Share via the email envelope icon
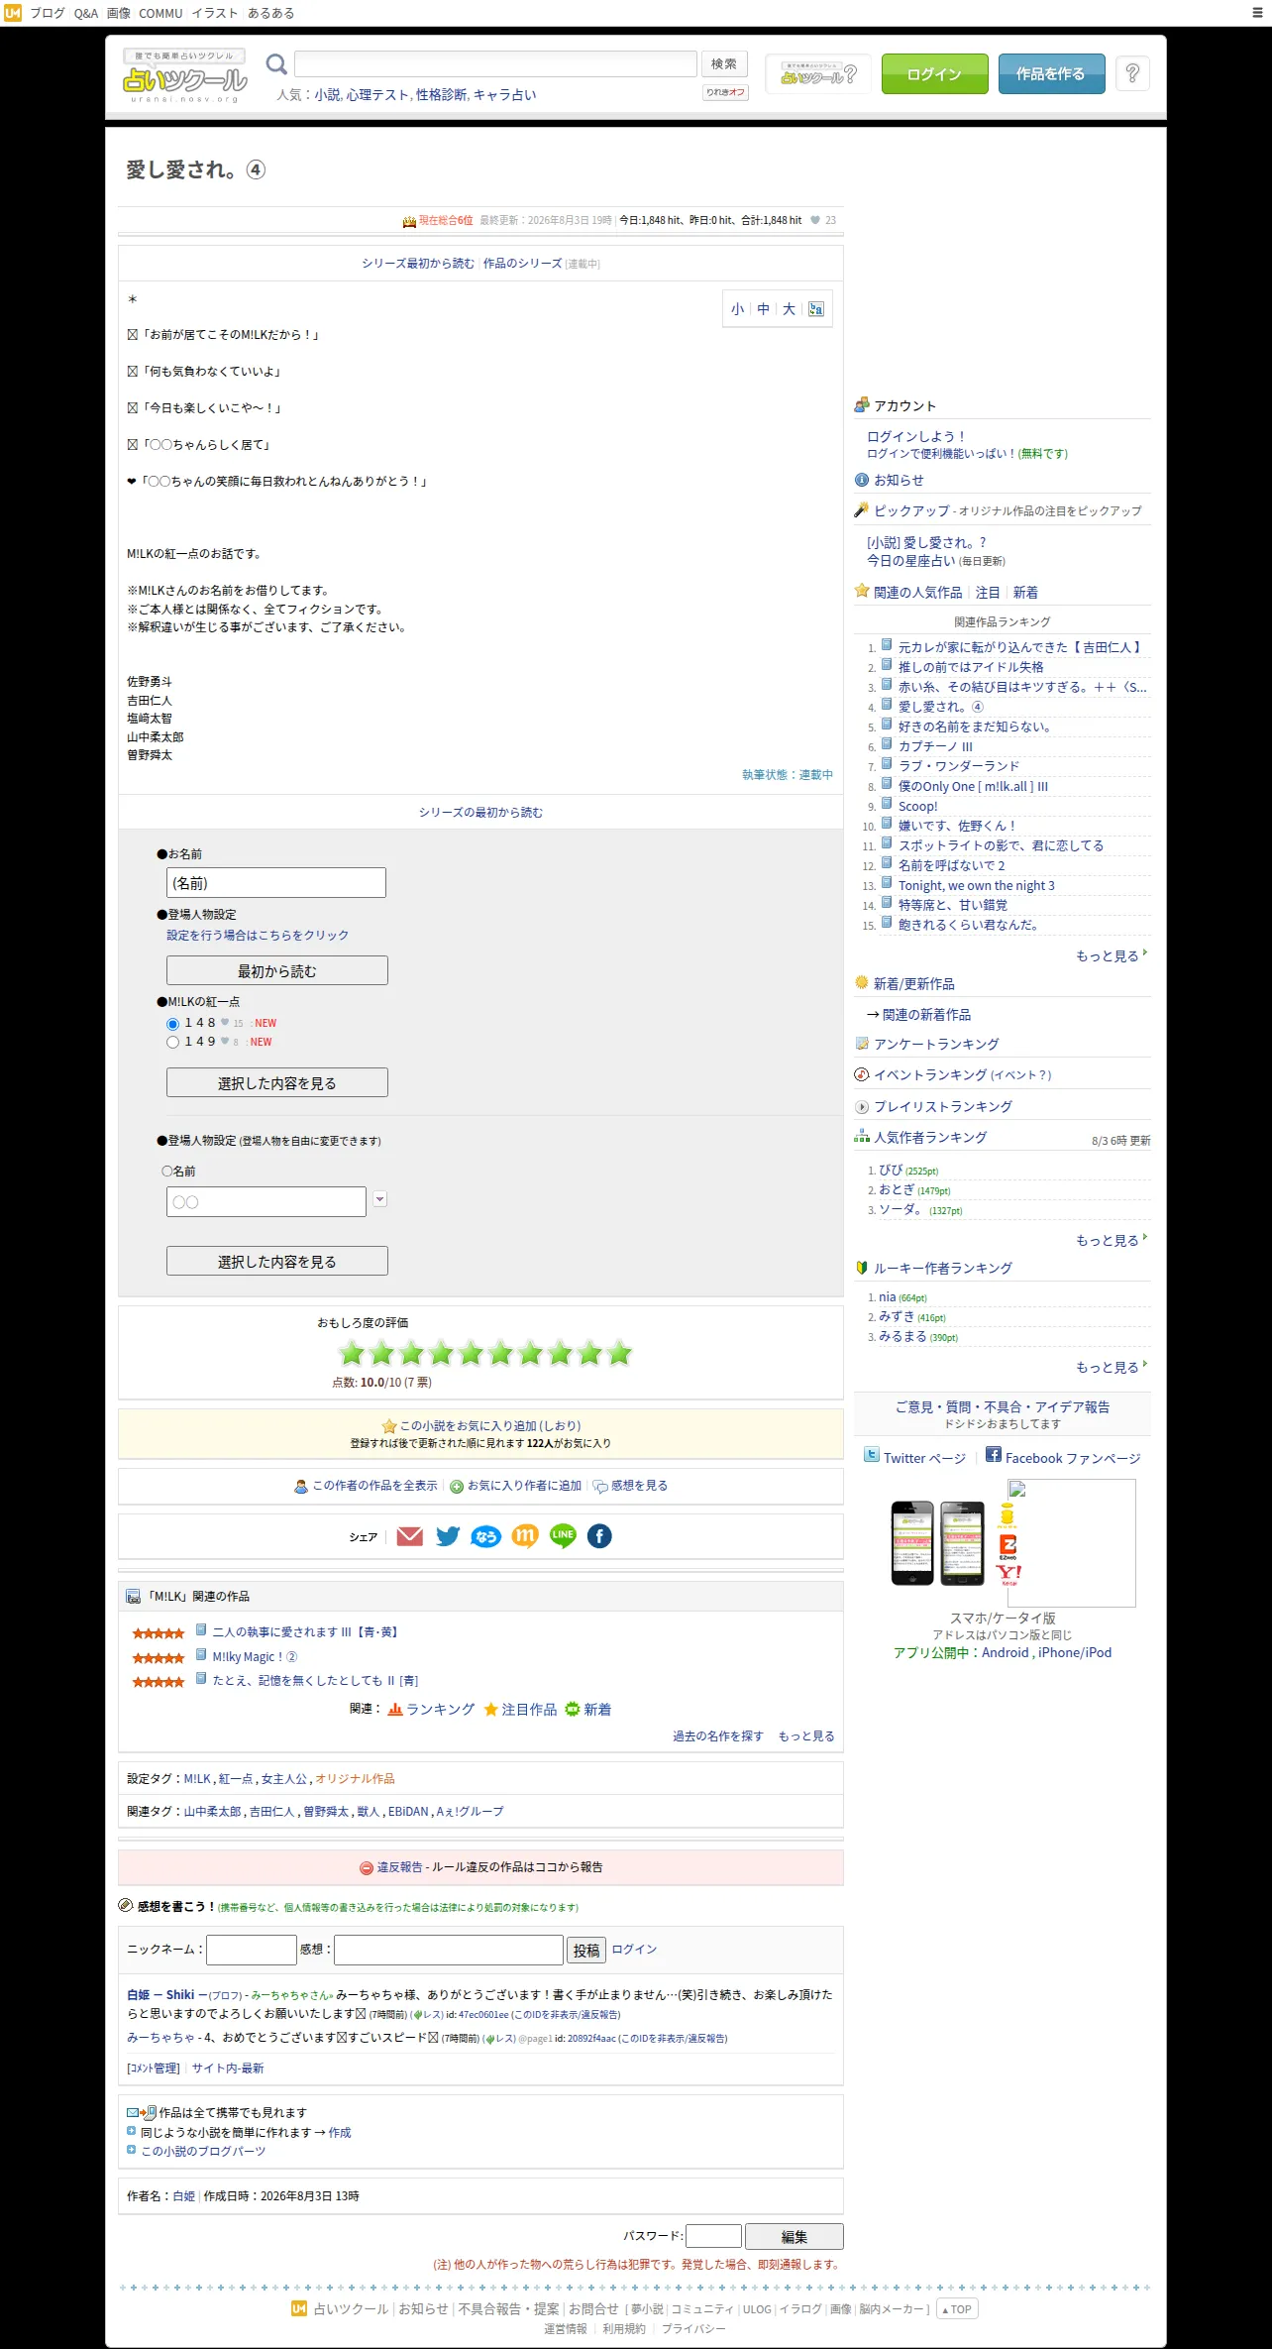 [x=409, y=1536]
